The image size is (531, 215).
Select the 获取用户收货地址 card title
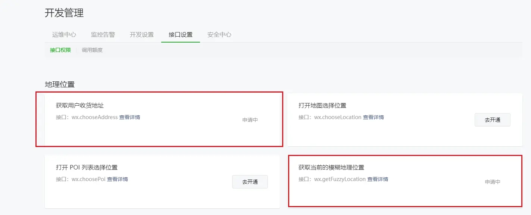[80, 106]
